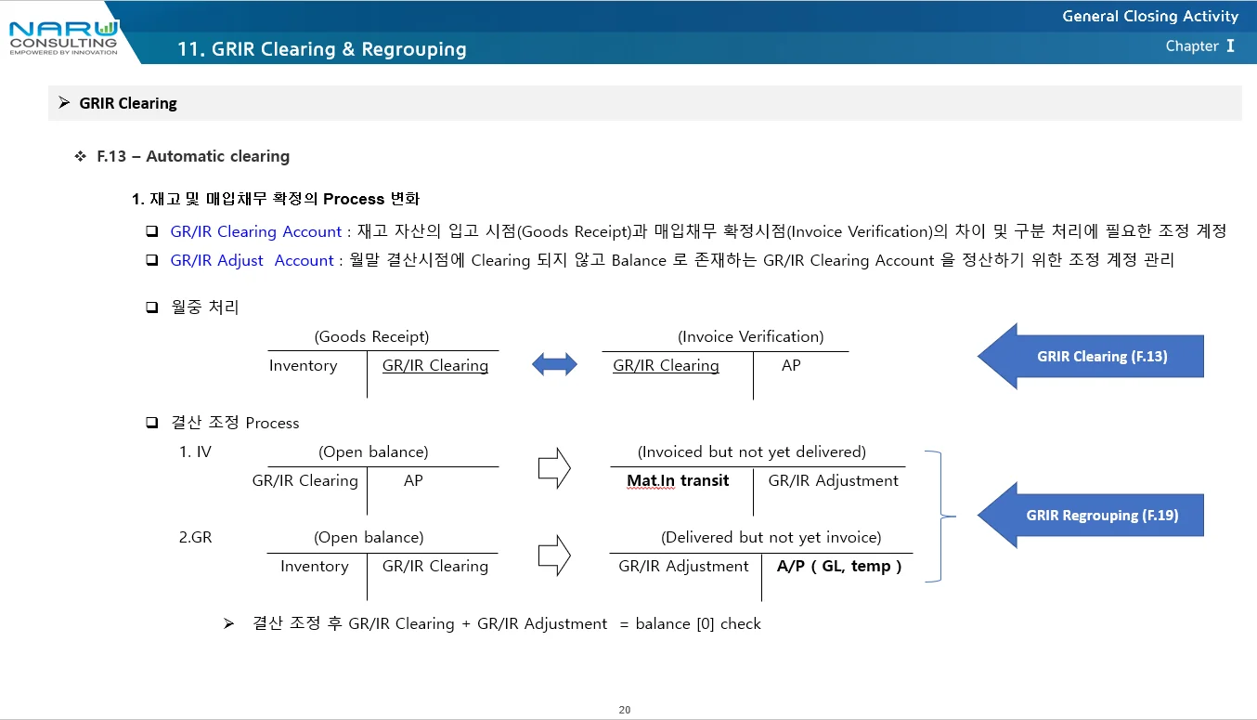This screenshot has width=1257, height=720.
Task: Click the '(Invoice Verification)' T-account title
Action: click(x=751, y=336)
